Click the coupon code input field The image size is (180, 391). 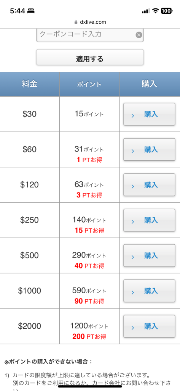[x=90, y=35]
